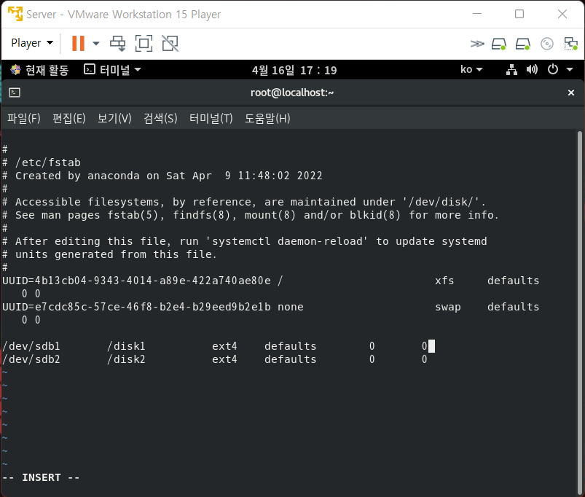Open the 편집(E) menu
The height and width of the screenshot is (497, 585).
click(x=69, y=119)
